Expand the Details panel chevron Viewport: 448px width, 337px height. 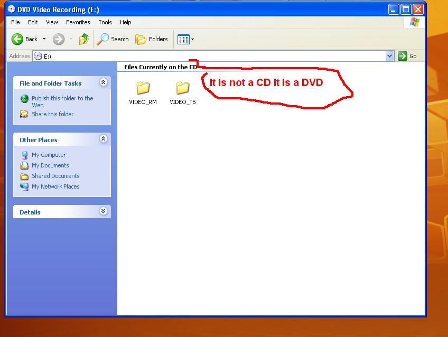103,211
